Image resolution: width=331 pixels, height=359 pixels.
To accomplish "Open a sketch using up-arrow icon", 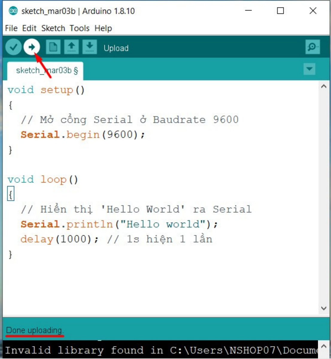I will [x=71, y=47].
